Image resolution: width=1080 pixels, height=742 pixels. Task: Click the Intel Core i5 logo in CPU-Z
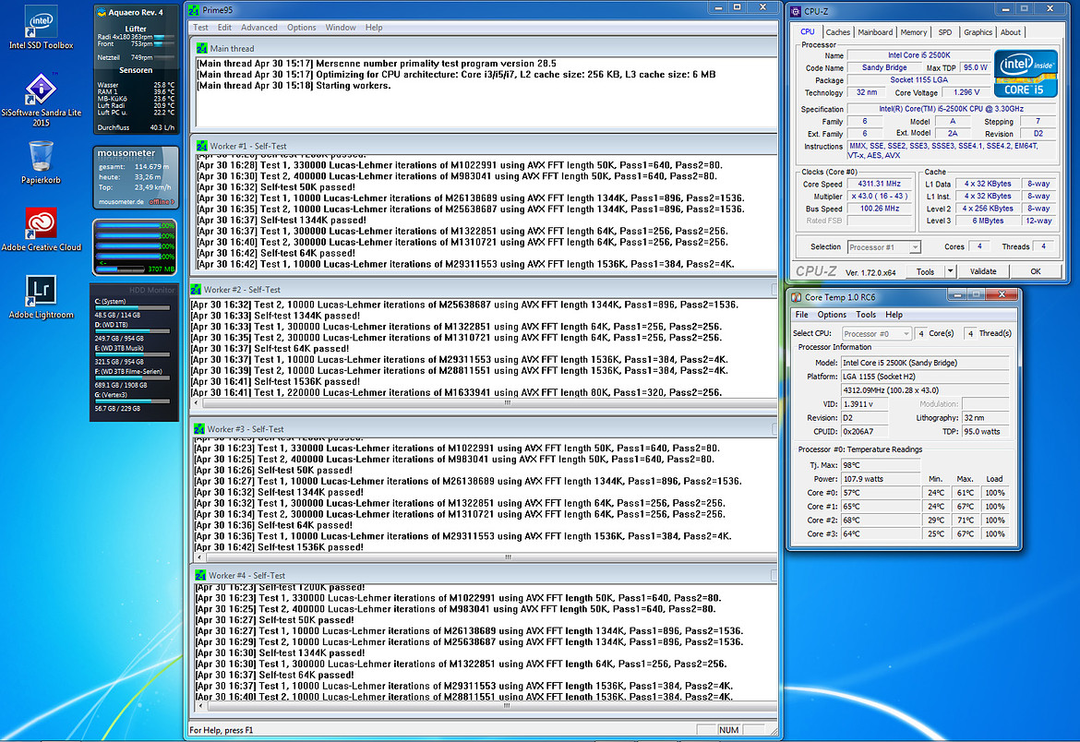point(1025,73)
